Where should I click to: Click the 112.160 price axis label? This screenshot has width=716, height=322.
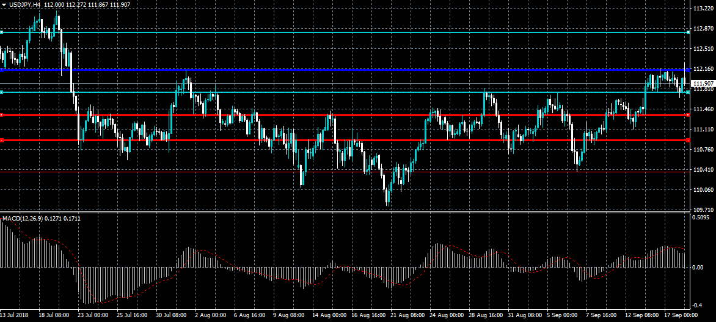[703, 69]
